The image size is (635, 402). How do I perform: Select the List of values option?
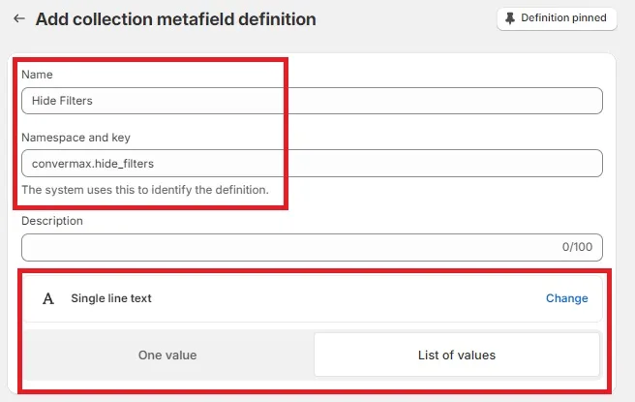[457, 355]
